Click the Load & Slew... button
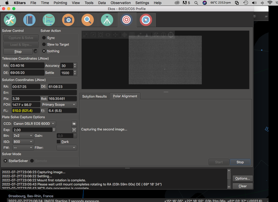The image size is (278, 202). [x=21, y=45]
